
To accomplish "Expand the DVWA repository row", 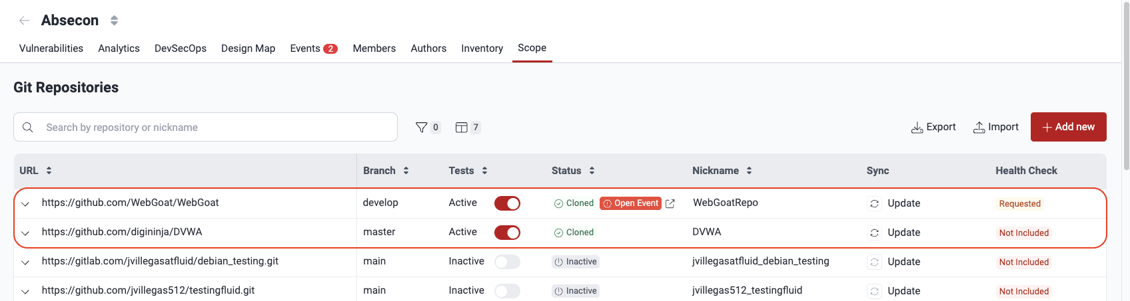I will (x=25, y=233).
